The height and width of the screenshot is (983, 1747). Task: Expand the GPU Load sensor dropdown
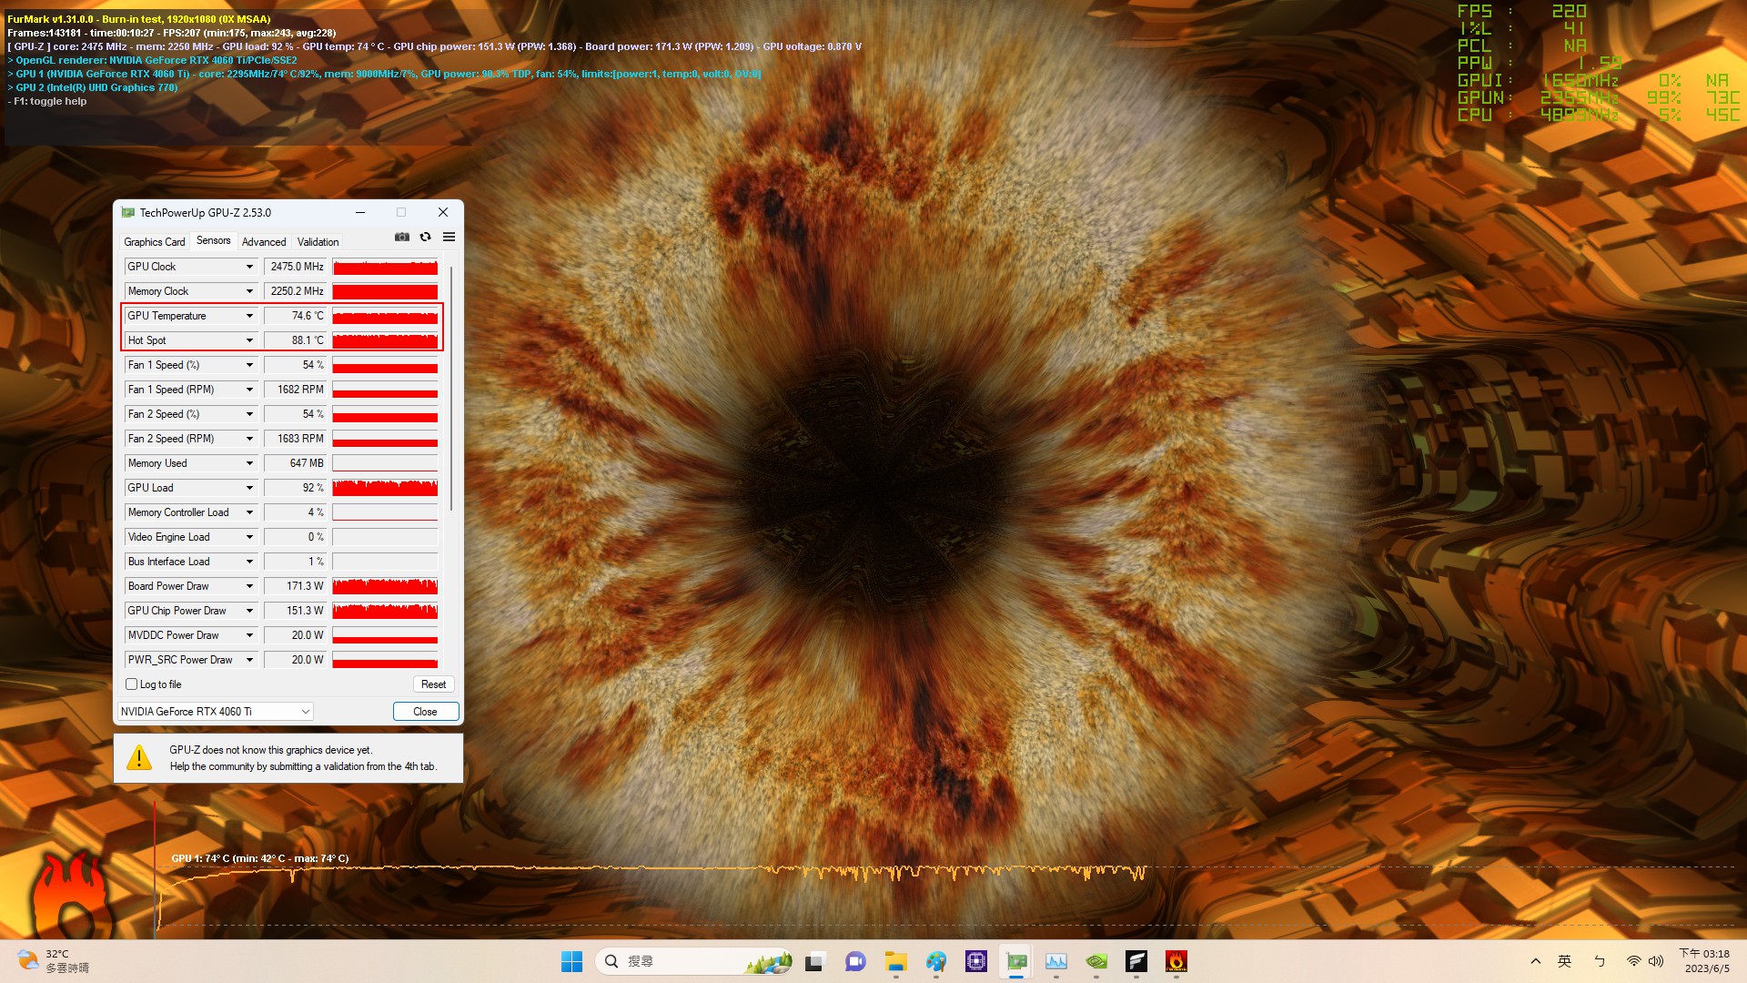249,488
